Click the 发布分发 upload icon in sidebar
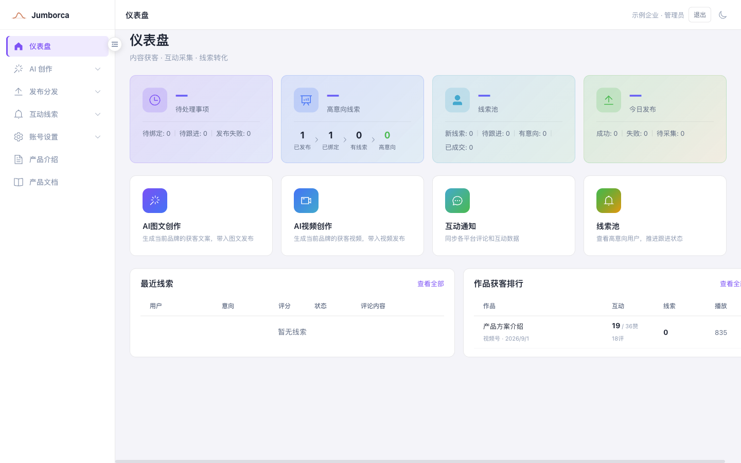 (x=19, y=92)
